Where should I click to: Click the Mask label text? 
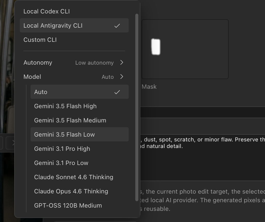149,87
